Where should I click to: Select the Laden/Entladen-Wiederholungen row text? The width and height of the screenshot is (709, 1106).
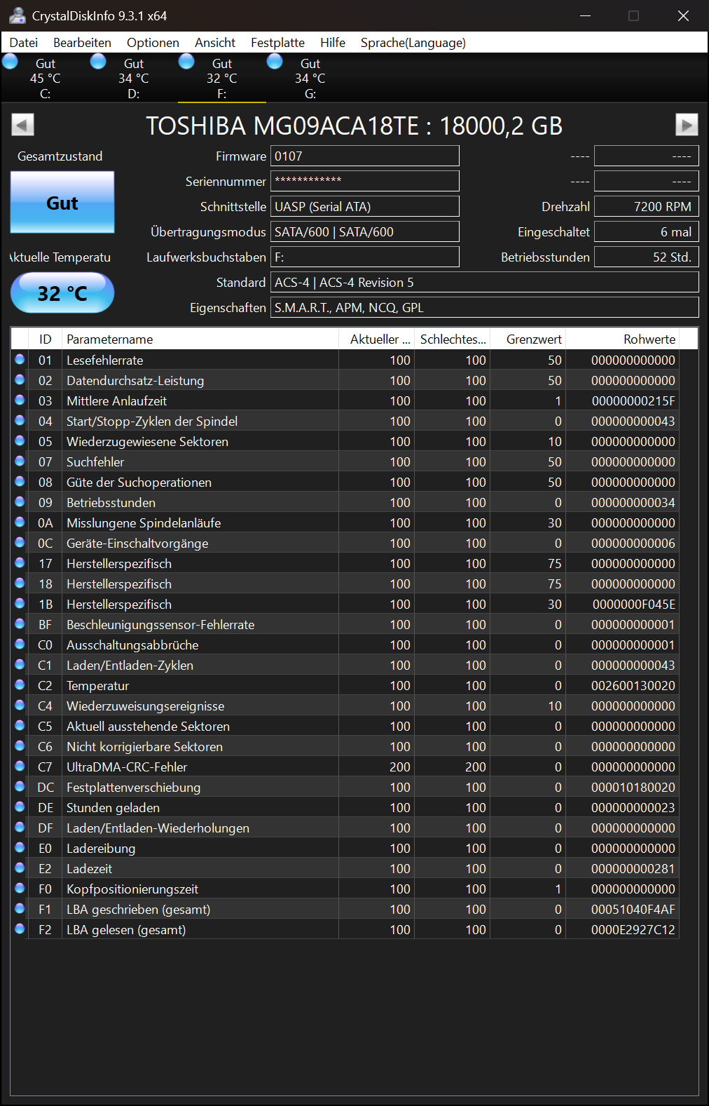158,828
